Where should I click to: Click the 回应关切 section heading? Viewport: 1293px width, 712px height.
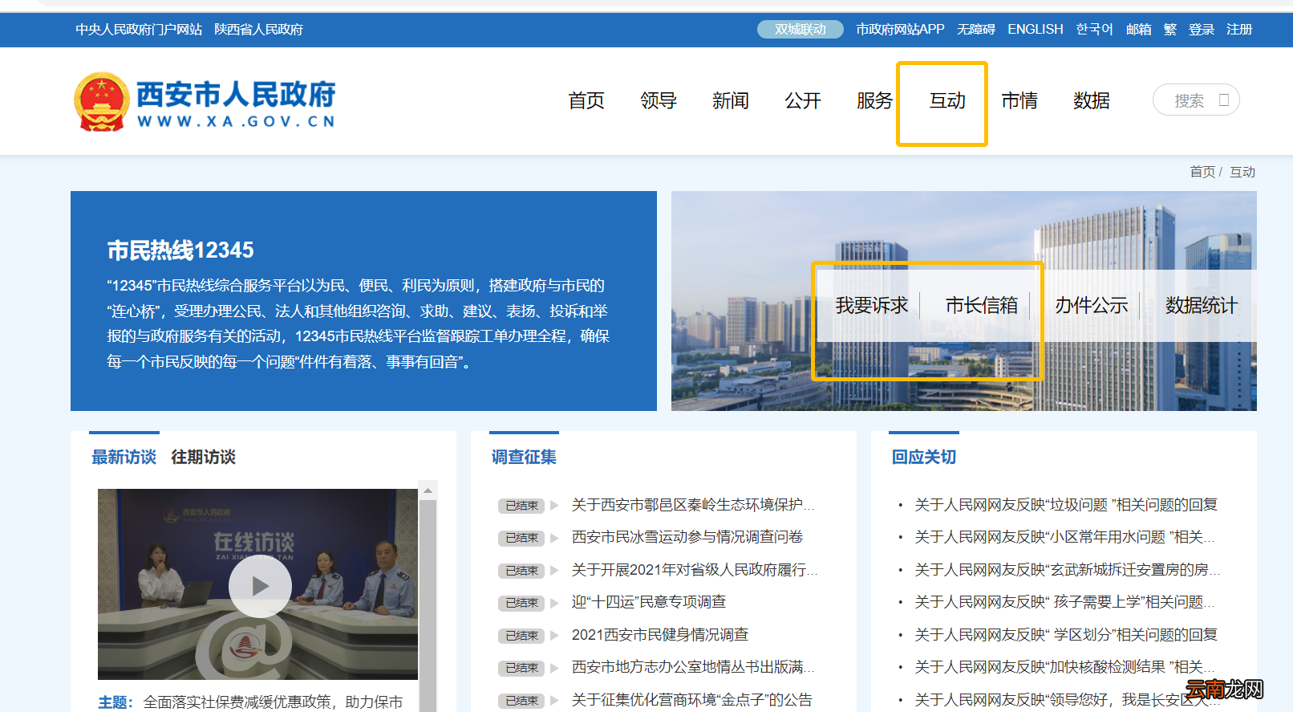point(924,457)
